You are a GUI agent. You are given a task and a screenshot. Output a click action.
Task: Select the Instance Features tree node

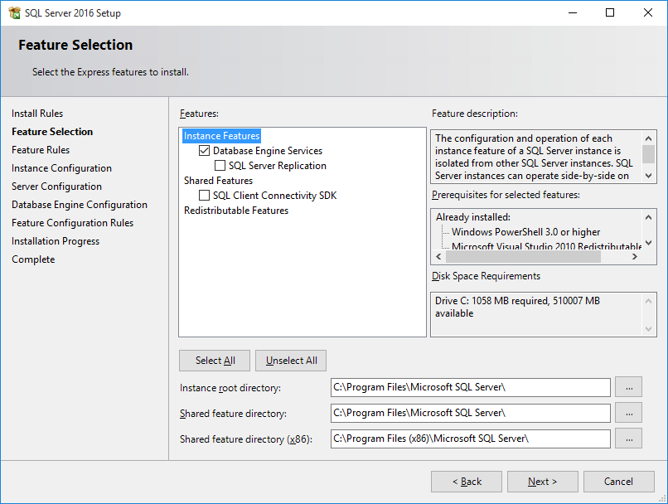tap(221, 135)
